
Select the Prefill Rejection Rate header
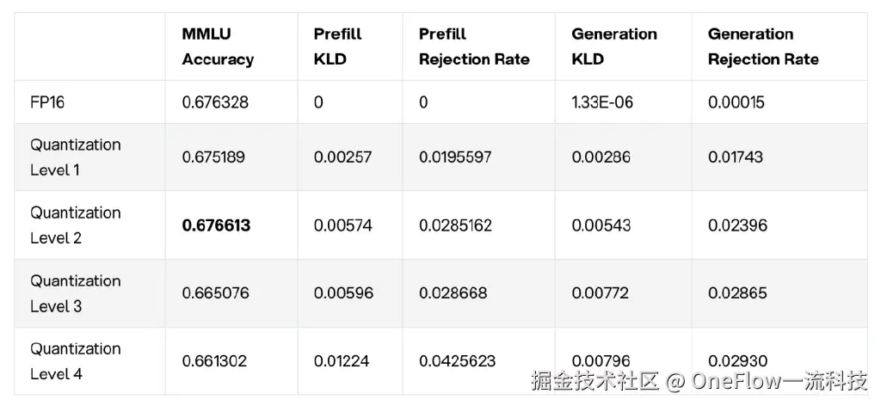click(474, 46)
